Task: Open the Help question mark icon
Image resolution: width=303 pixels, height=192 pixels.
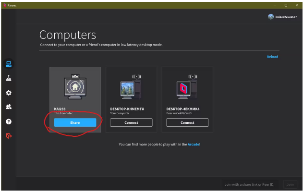Action: click(9, 121)
